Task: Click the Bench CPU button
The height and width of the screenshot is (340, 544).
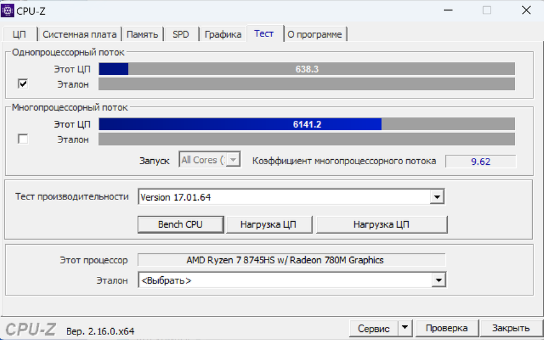Action: (x=181, y=225)
